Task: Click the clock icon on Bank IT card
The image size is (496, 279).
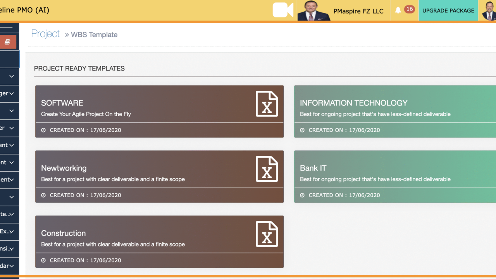Action: [302, 195]
